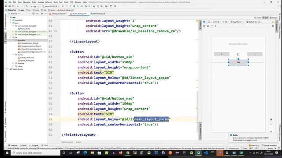This screenshot has width=282, height=158.
Task: Click the Save All icon in toolbar
Action: 10,6
